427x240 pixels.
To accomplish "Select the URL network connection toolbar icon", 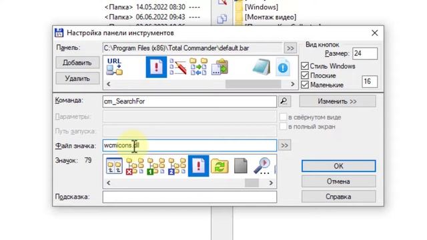I will [x=114, y=67].
